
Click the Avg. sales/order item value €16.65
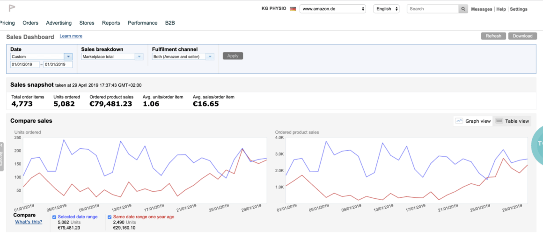click(205, 104)
